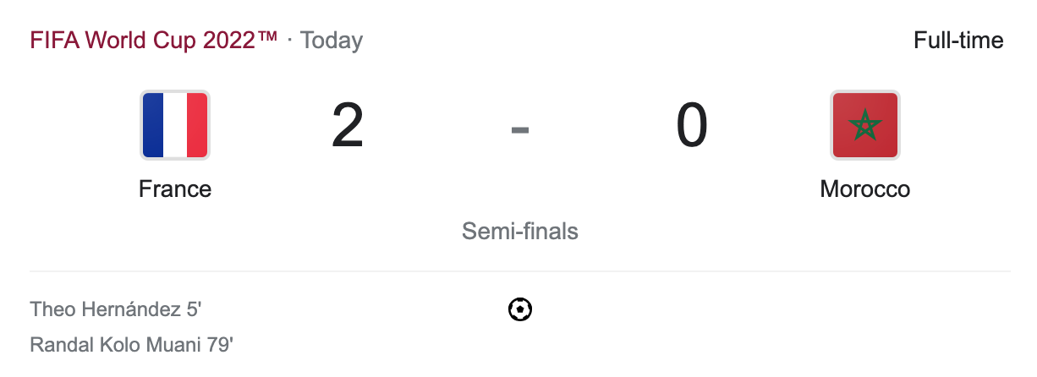Click France's score of 2
1037x377 pixels.
pyautogui.click(x=347, y=127)
